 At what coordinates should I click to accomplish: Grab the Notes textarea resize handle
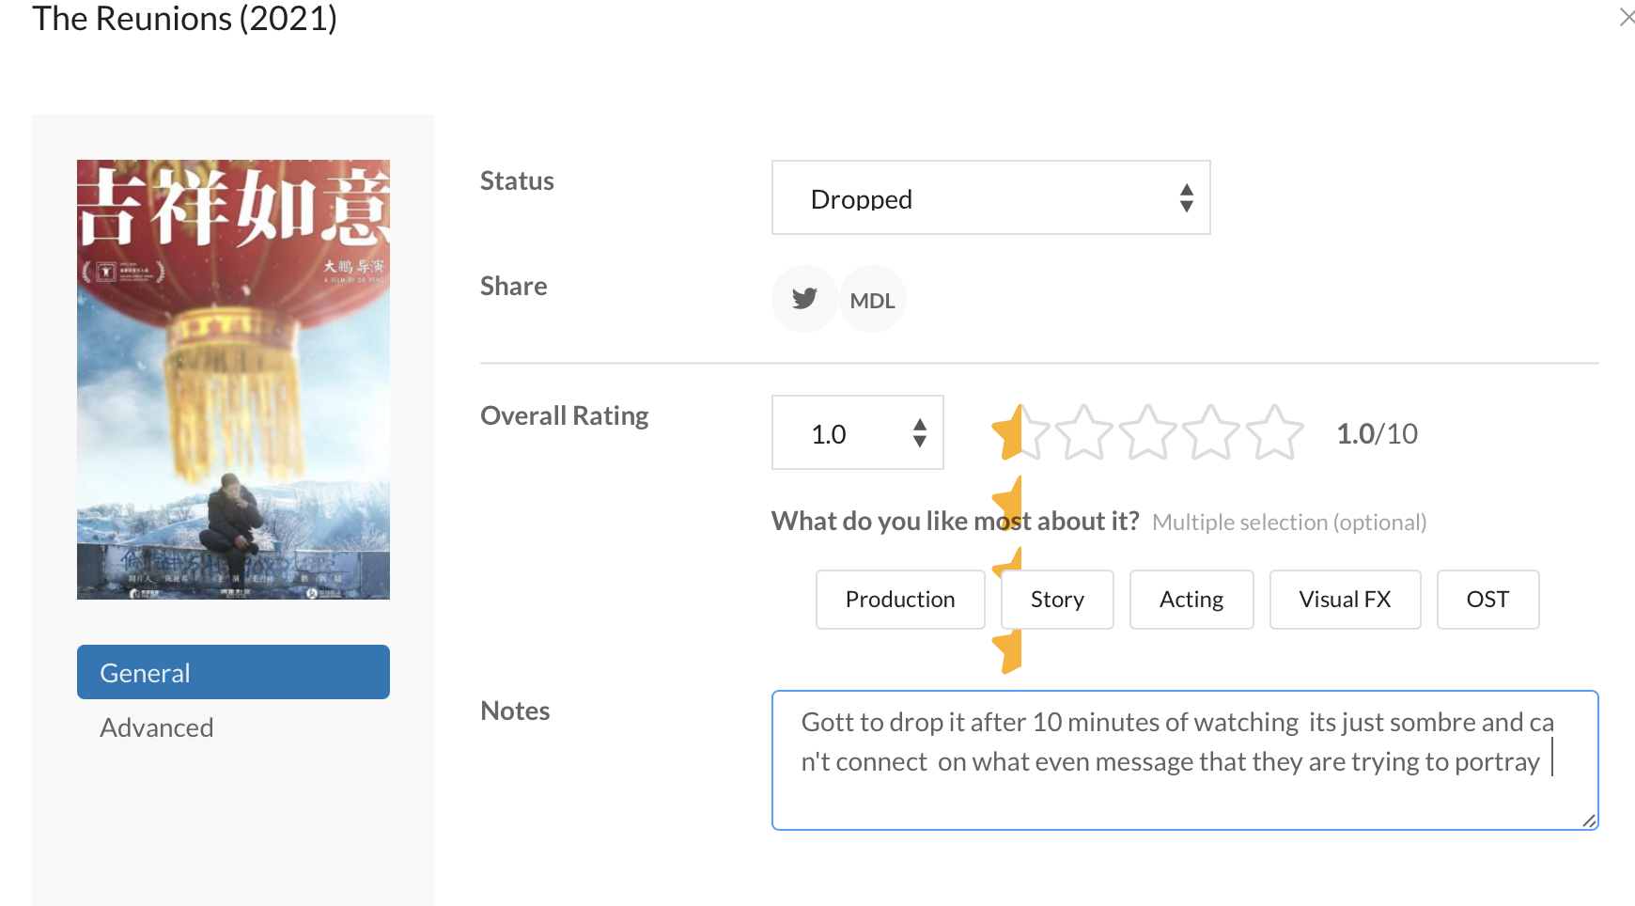(x=1589, y=820)
